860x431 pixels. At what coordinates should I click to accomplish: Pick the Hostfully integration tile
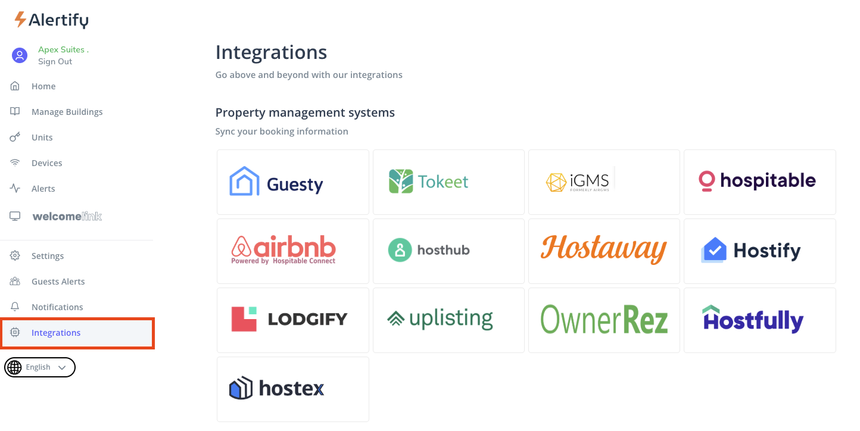click(759, 320)
